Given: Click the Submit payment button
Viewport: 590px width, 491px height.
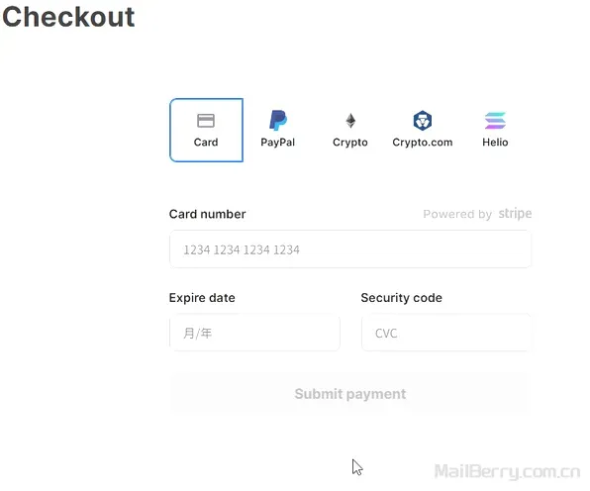Looking at the screenshot, I should coord(350,394).
